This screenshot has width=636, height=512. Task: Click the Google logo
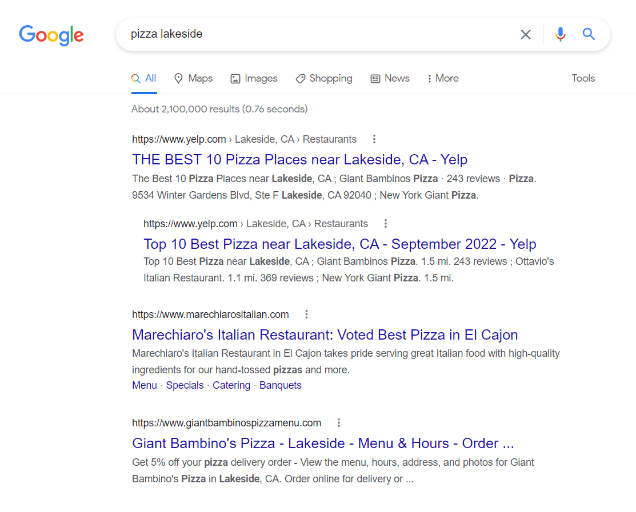(x=51, y=35)
